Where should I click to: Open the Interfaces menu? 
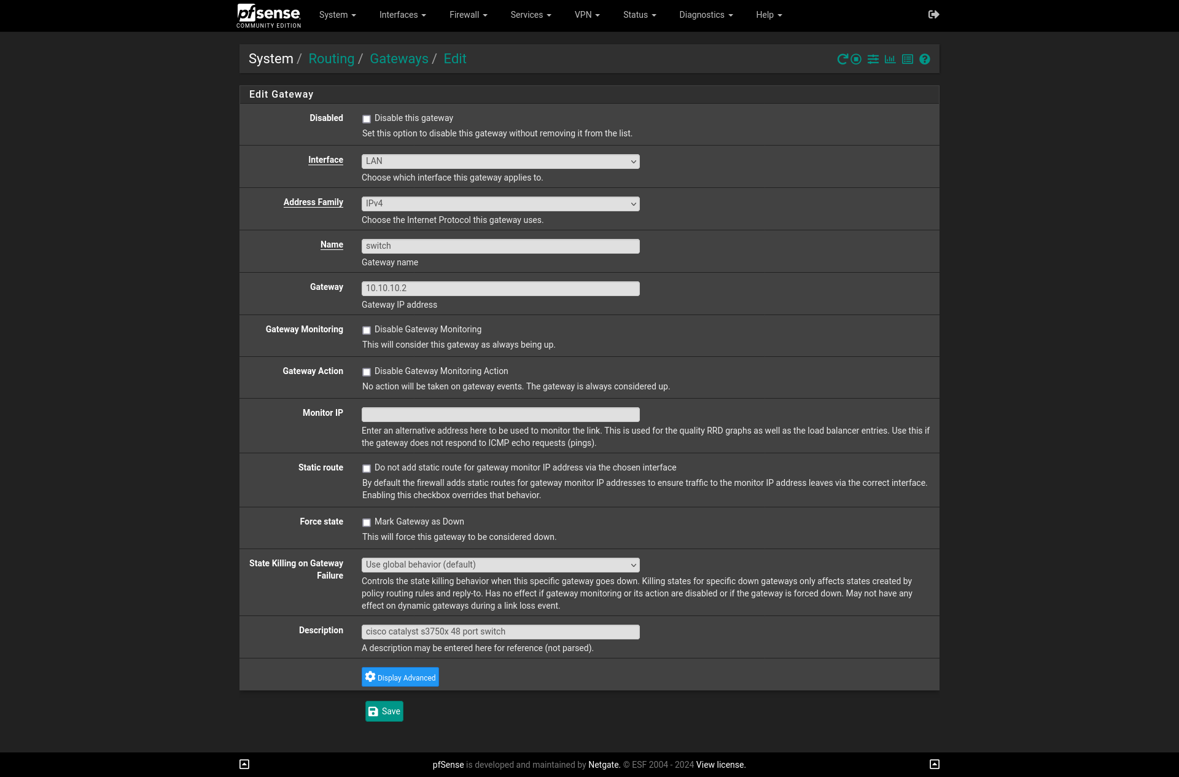coord(402,15)
